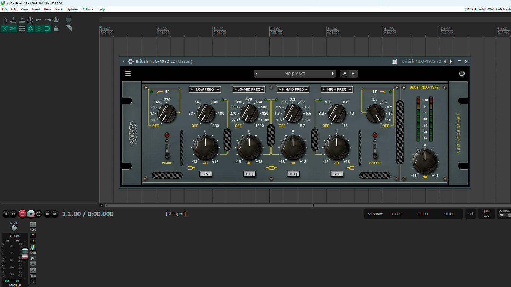Open the plugin hamburger menu
Viewport: 511px width, 287px height.
(128, 74)
